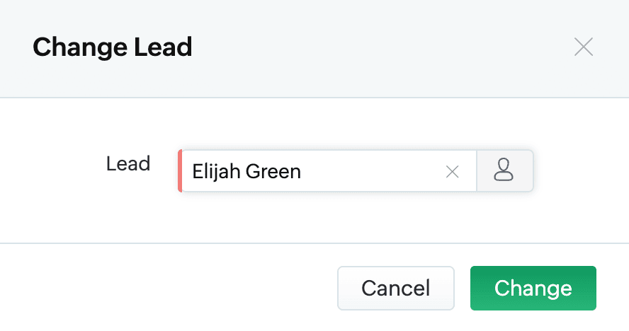
Task: Dismiss dialog using the header X icon
Action: 583,47
